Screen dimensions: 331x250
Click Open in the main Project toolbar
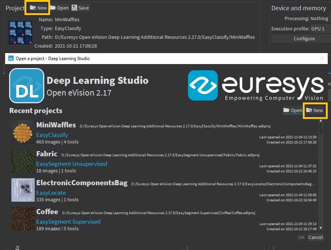point(59,8)
